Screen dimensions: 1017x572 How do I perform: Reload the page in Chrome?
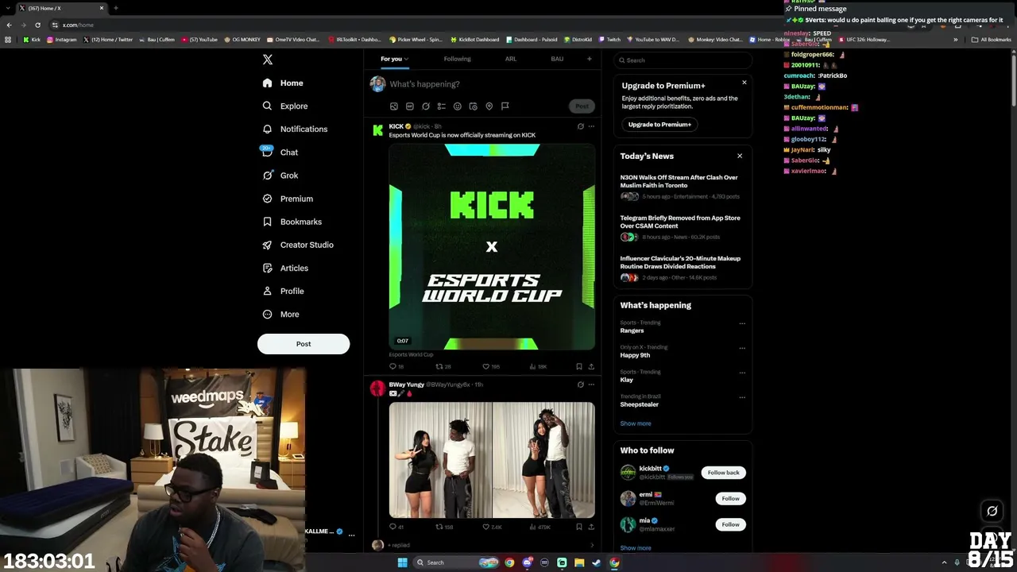coord(37,25)
